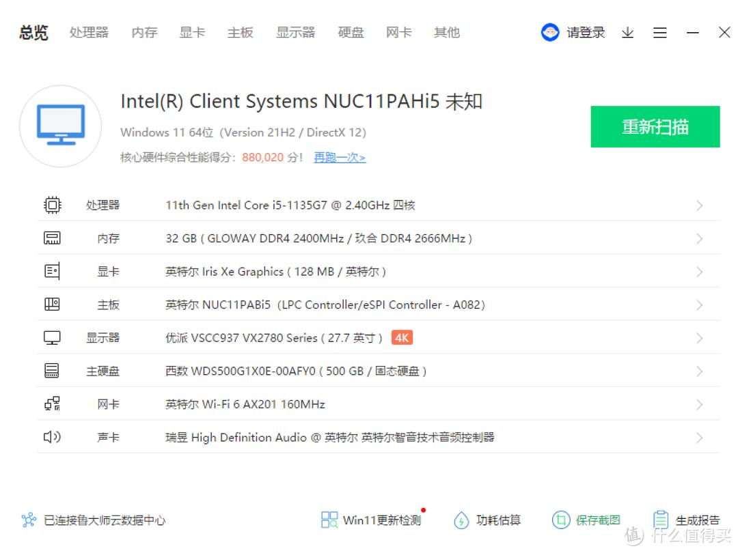Image resolution: width=738 pixels, height=553 pixels.
Task: Click the speaker icon beside 声卡 row
Action: (52, 437)
